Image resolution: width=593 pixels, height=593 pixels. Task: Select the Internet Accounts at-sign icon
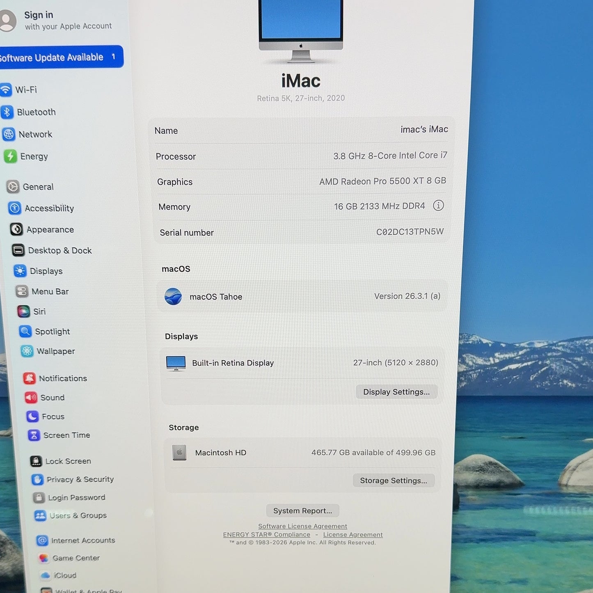coord(42,540)
